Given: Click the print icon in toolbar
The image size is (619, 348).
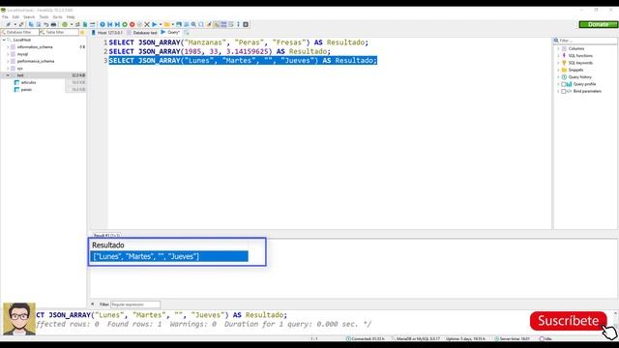Looking at the screenshot, I should click(x=54, y=24).
